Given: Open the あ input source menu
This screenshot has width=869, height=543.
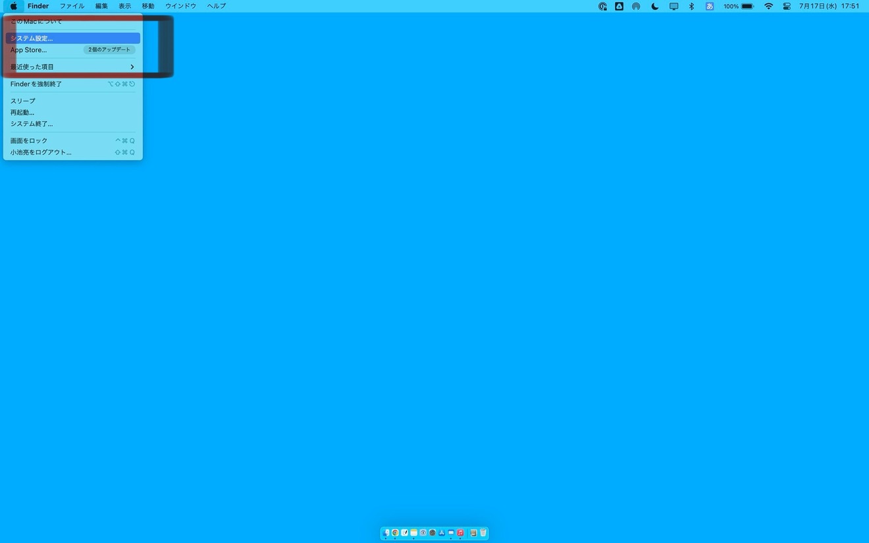Looking at the screenshot, I should click(710, 6).
